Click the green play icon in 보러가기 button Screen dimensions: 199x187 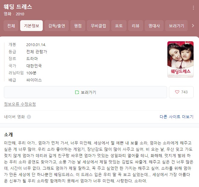77,92
